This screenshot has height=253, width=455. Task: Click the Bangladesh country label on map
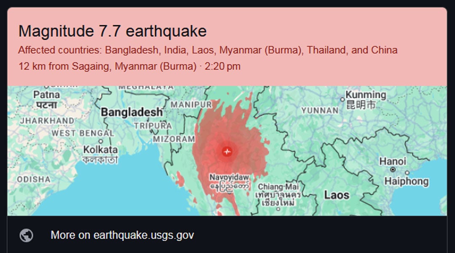click(132, 112)
